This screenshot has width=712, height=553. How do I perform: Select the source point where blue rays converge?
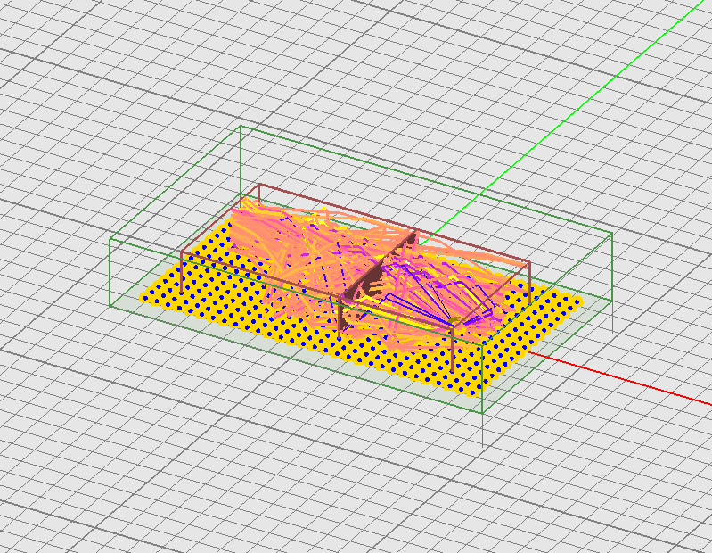pyautogui.click(x=455, y=318)
